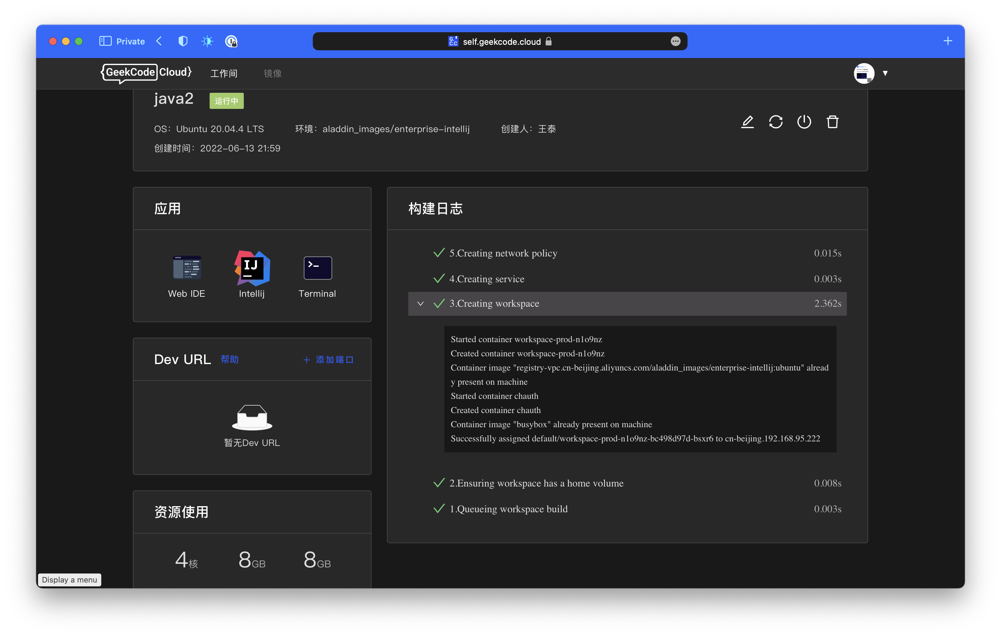
Task: Click the shield icon in browser toolbar
Action: (183, 41)
